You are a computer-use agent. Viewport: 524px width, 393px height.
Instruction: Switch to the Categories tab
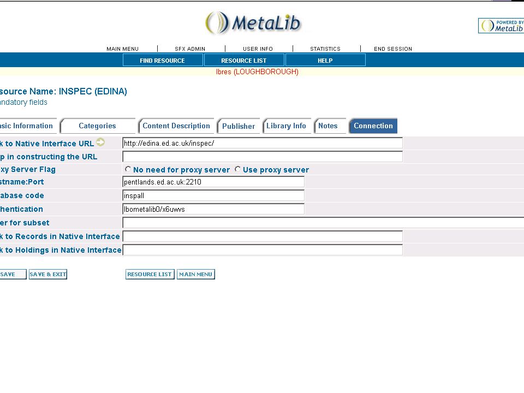tap(98, 126)
